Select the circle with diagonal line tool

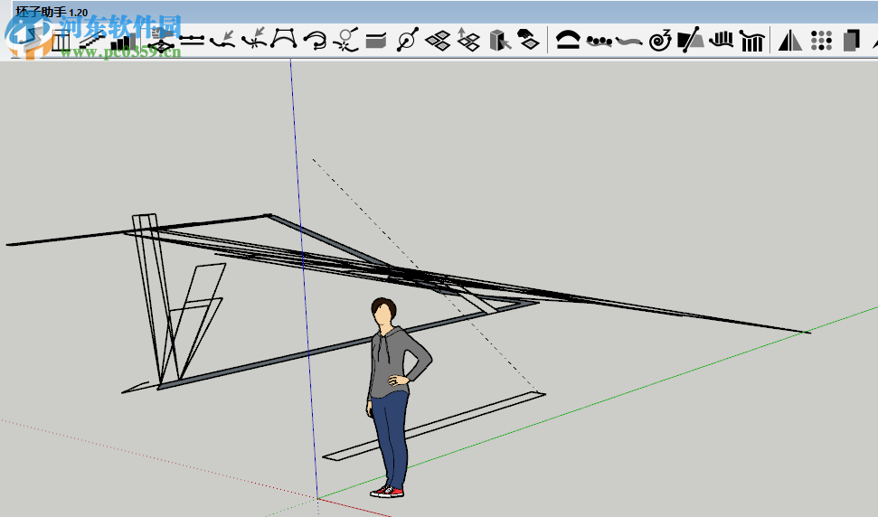[x=408, y=40]
